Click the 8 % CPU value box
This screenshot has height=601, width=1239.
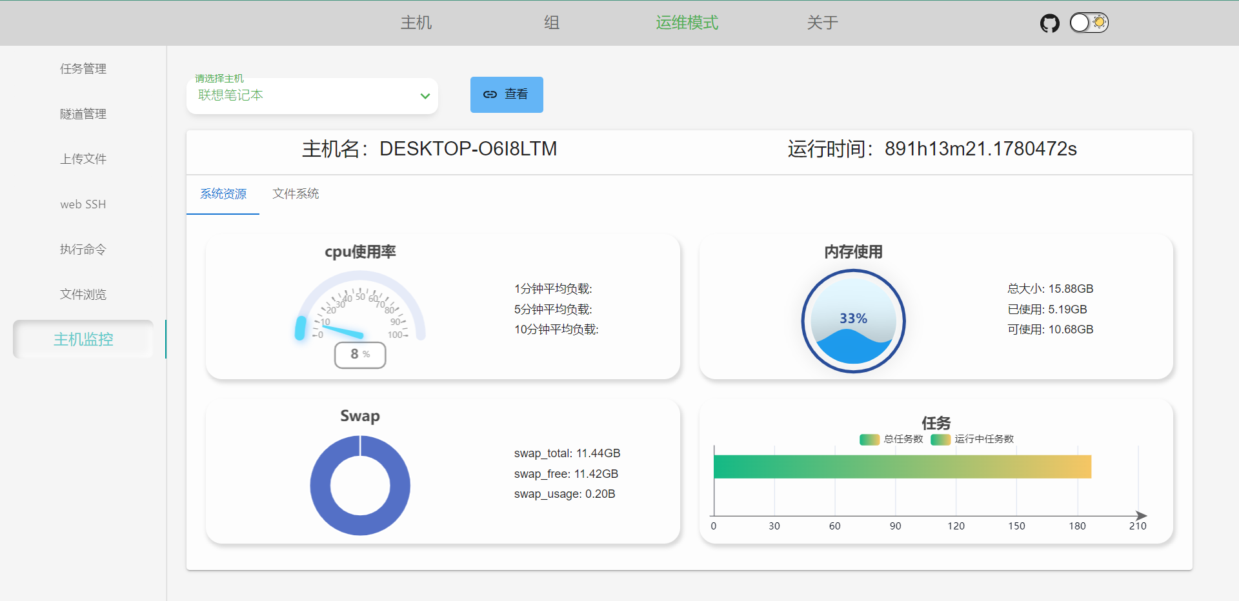pyautogui.click(x=360, y=355)
